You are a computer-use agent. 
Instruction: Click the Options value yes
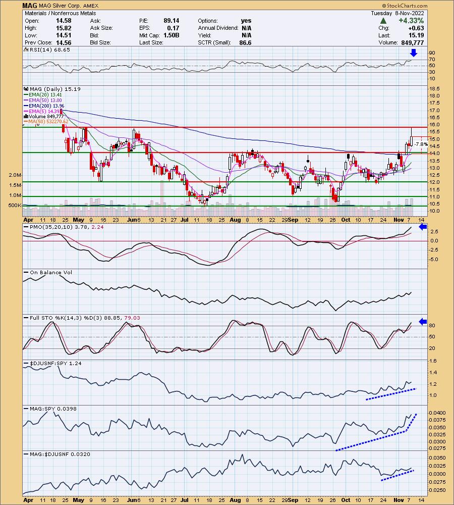pyautogui.click(x=246, y=21)
